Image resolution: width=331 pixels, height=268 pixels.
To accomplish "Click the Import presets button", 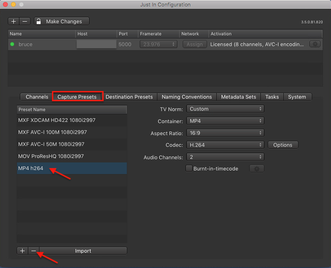I will (83, 251).
